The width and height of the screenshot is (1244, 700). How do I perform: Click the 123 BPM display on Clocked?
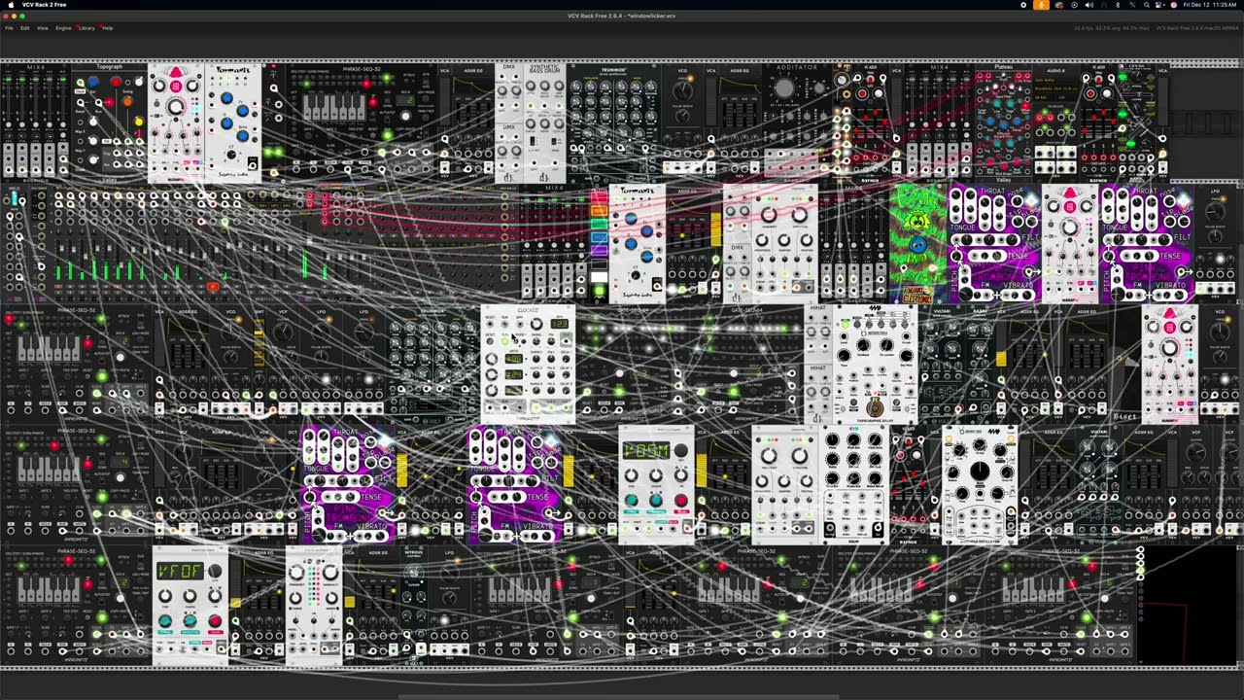(560, 325)
